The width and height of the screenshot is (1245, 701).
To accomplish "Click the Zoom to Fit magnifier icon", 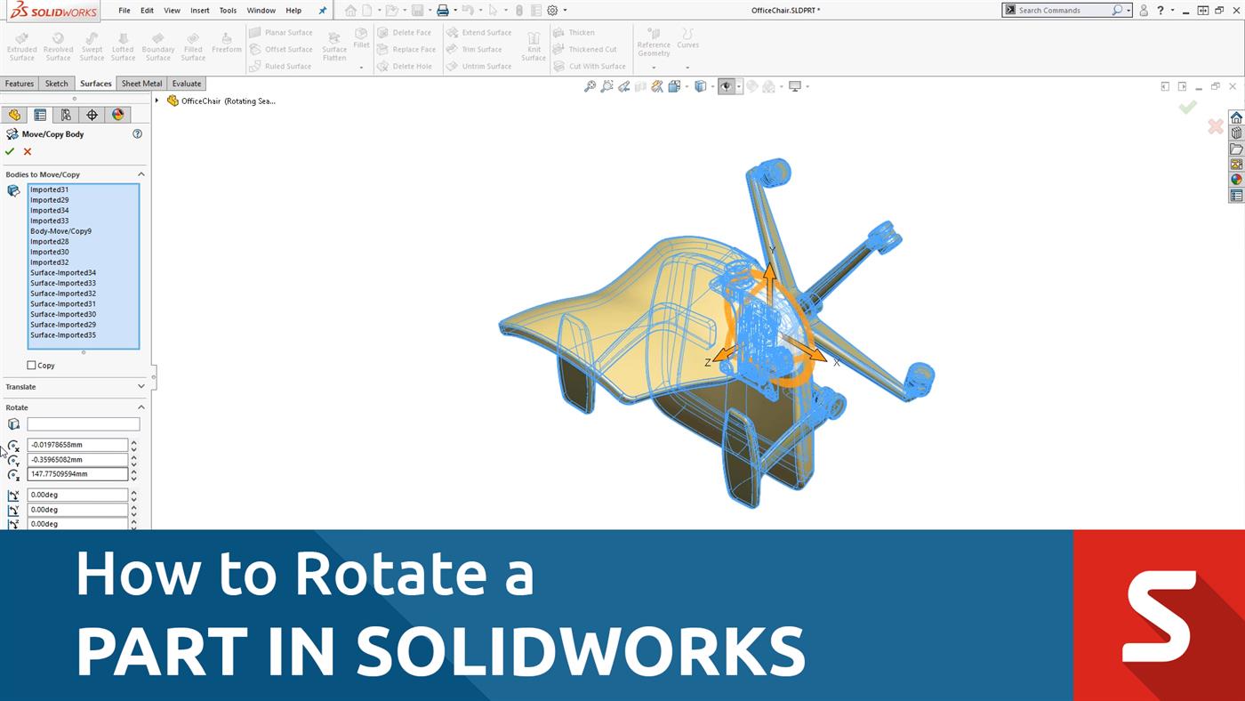I will click(x=590, y=86).
